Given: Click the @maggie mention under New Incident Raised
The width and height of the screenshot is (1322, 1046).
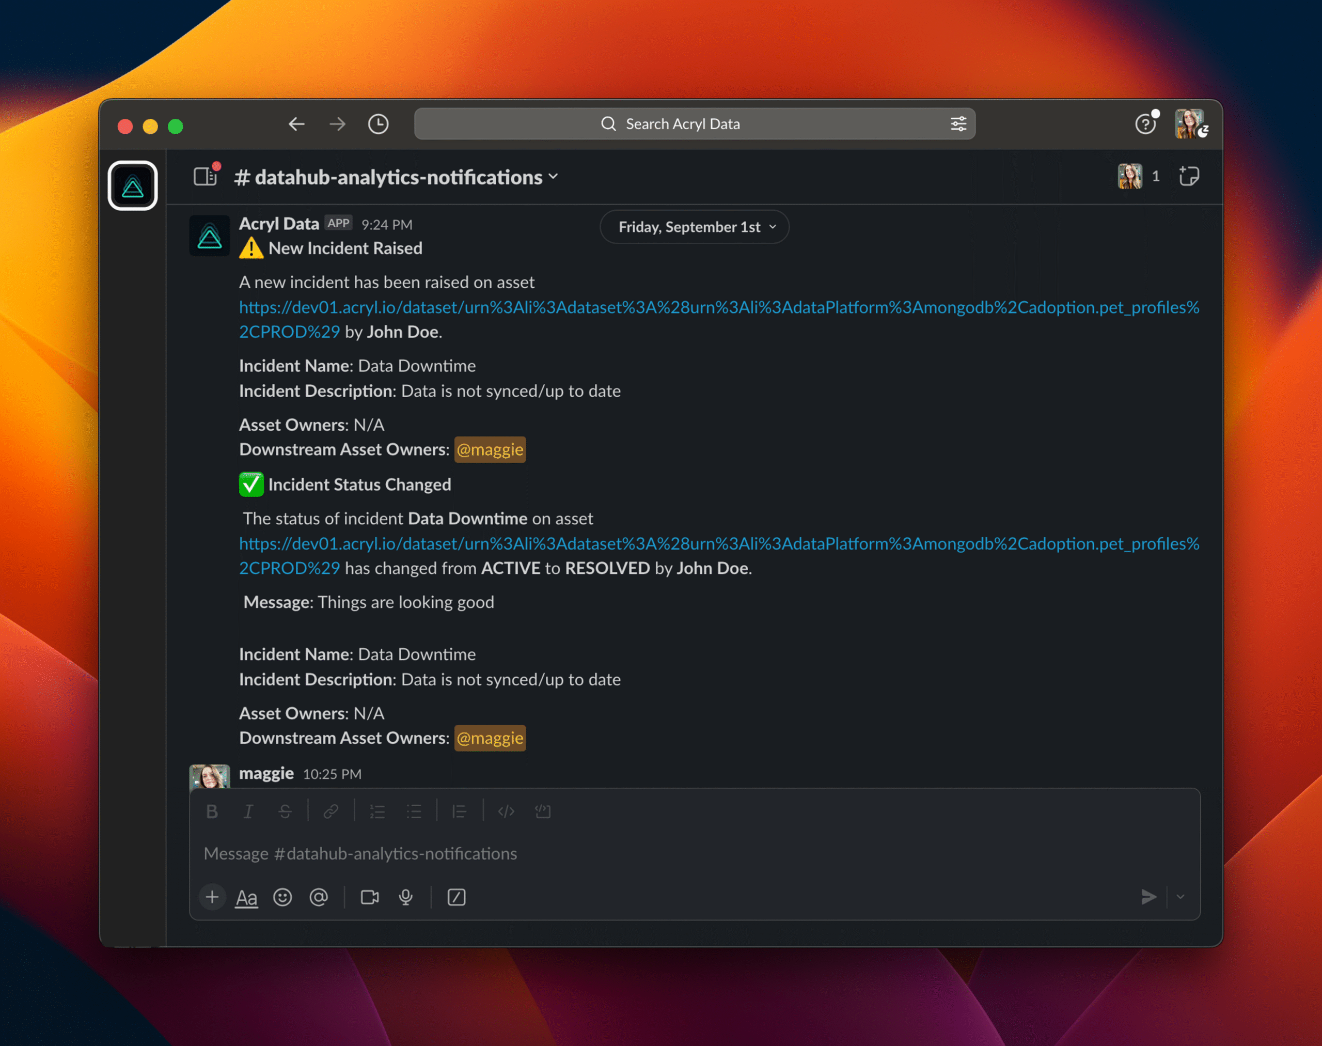Looking at the screenshot, I should (x=490, y=449).
